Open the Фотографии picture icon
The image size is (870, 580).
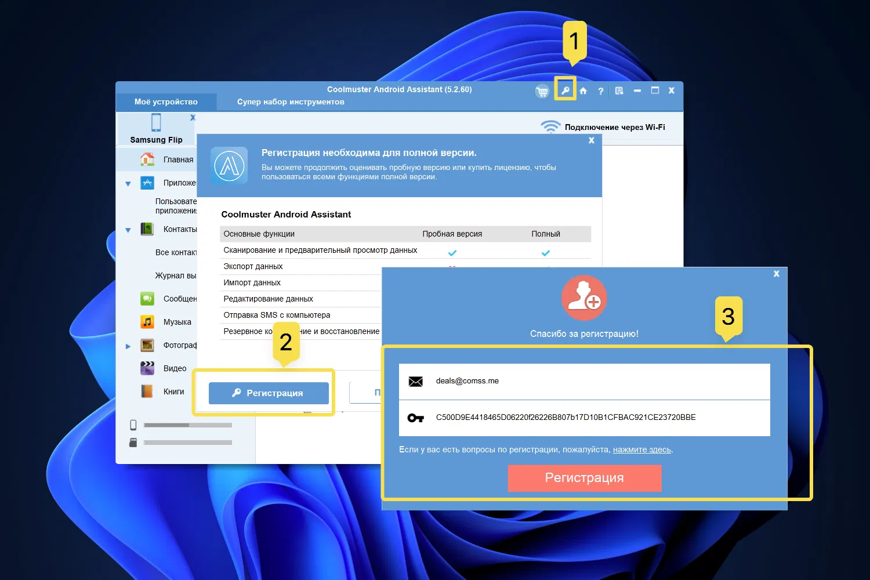click(x=147, y=345)
